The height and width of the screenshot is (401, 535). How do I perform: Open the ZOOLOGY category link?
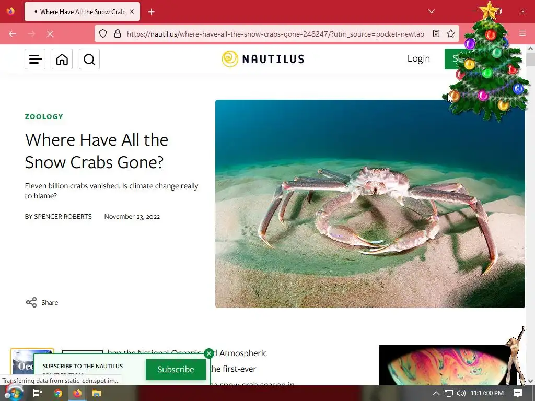(x=44, y=116)
